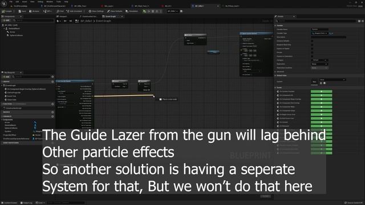Viewport: 365px width, 205px height.
Task: Add a new macro with Macros plus
Action: [x=52, y=112]
